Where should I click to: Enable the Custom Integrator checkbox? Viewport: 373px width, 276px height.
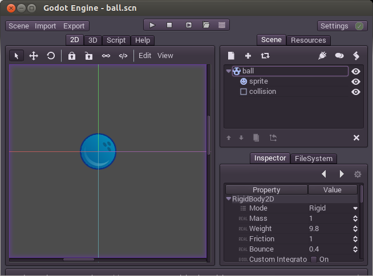[x=314, y=259]
